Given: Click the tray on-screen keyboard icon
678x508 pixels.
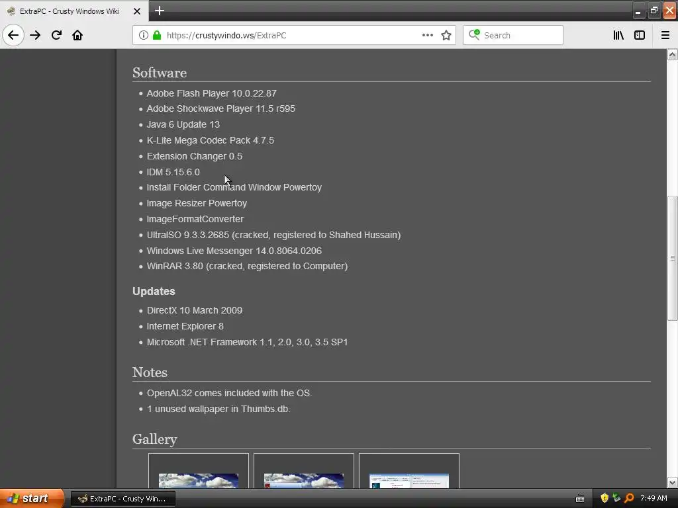Looking at the screenshot, I should click(x=580, y=499).
